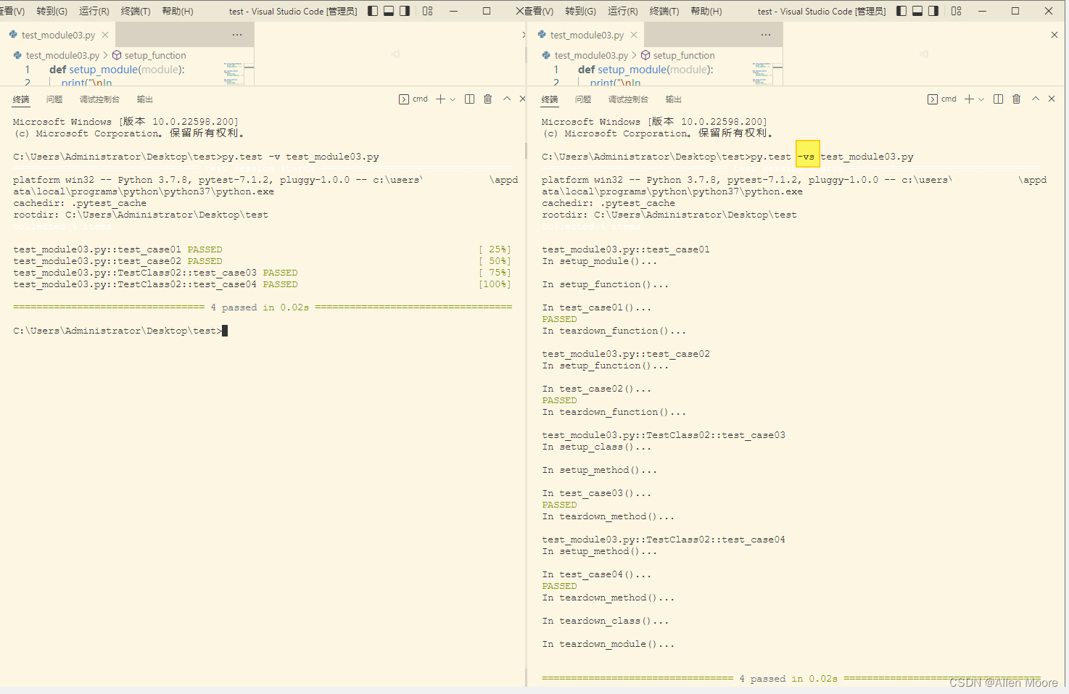Minimize the left VS Code window
The image size is (1069, 694).
pos(453,11)
